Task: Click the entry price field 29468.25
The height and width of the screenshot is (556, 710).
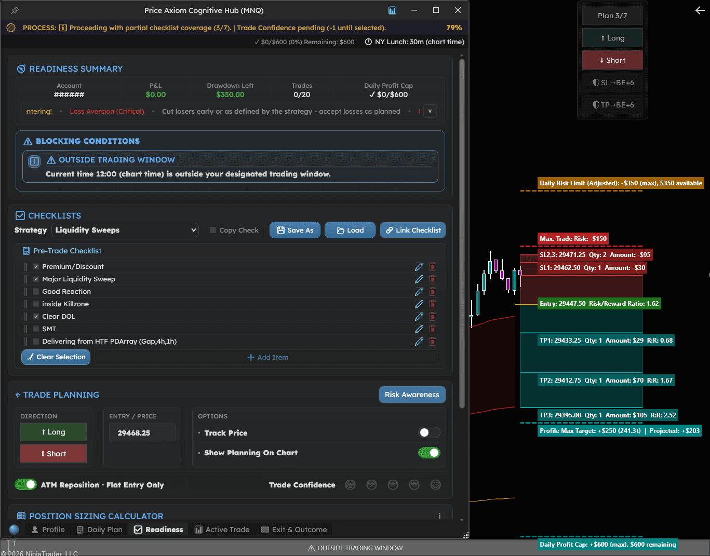Action: (x=142, y=432)
